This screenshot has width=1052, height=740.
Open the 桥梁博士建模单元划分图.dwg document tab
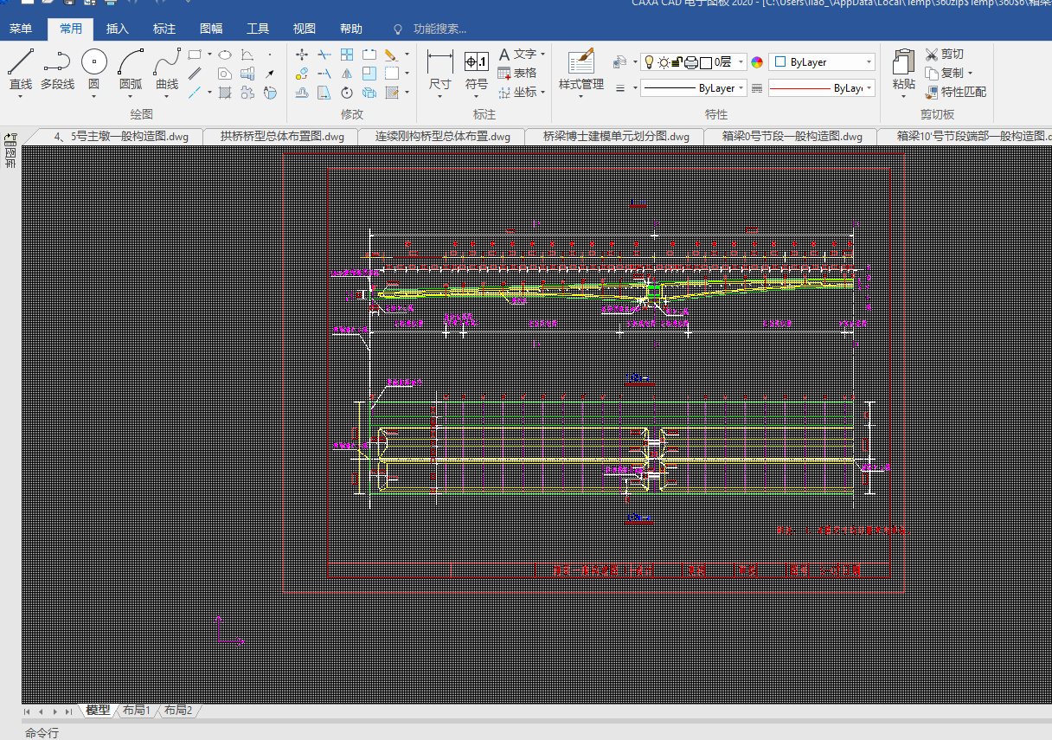pos(616,136)
